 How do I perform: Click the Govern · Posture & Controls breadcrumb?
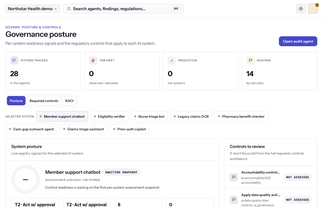tap(33, 27)
